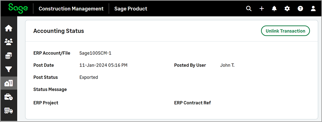Click the Unlink Transaction button

286,31
